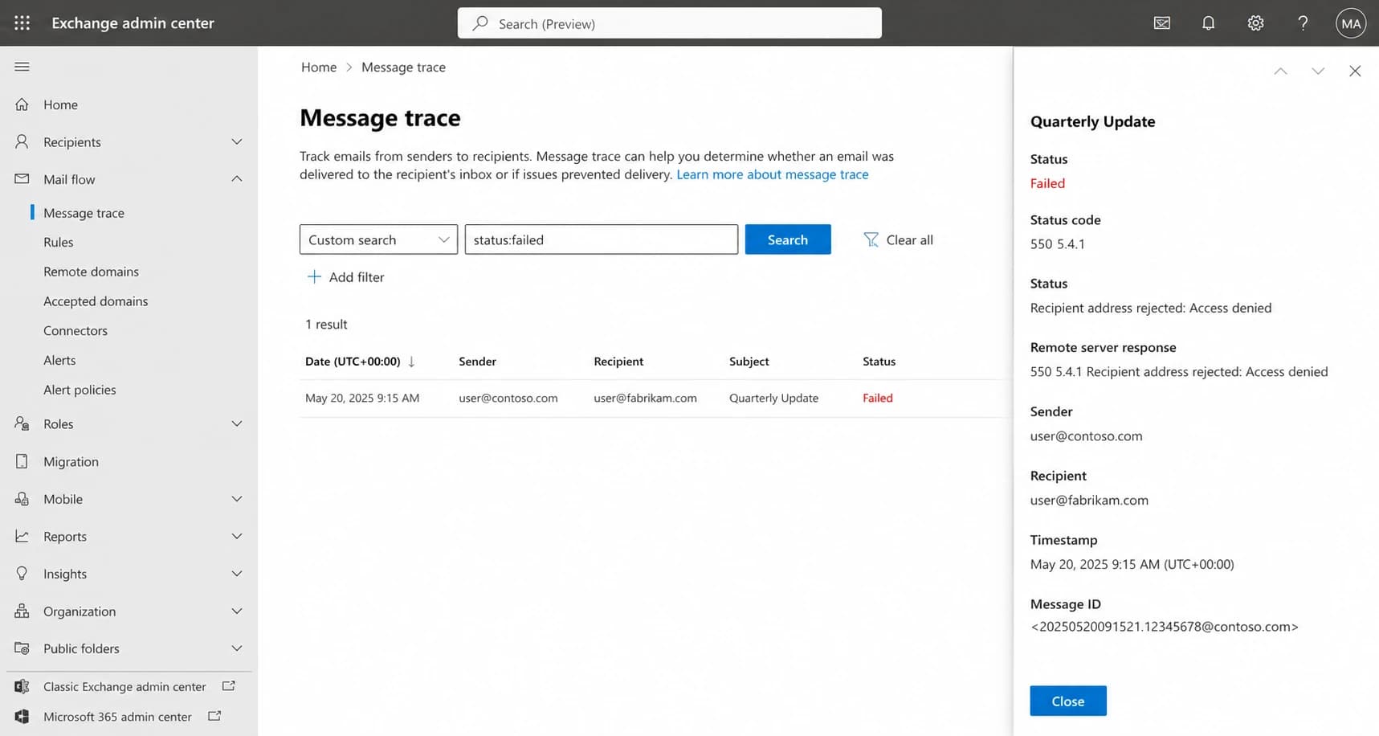Go to previous message with up arrow

[1281, 72]
